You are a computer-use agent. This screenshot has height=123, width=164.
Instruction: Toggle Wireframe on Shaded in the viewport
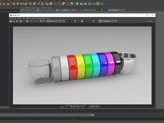click(62, 10)
